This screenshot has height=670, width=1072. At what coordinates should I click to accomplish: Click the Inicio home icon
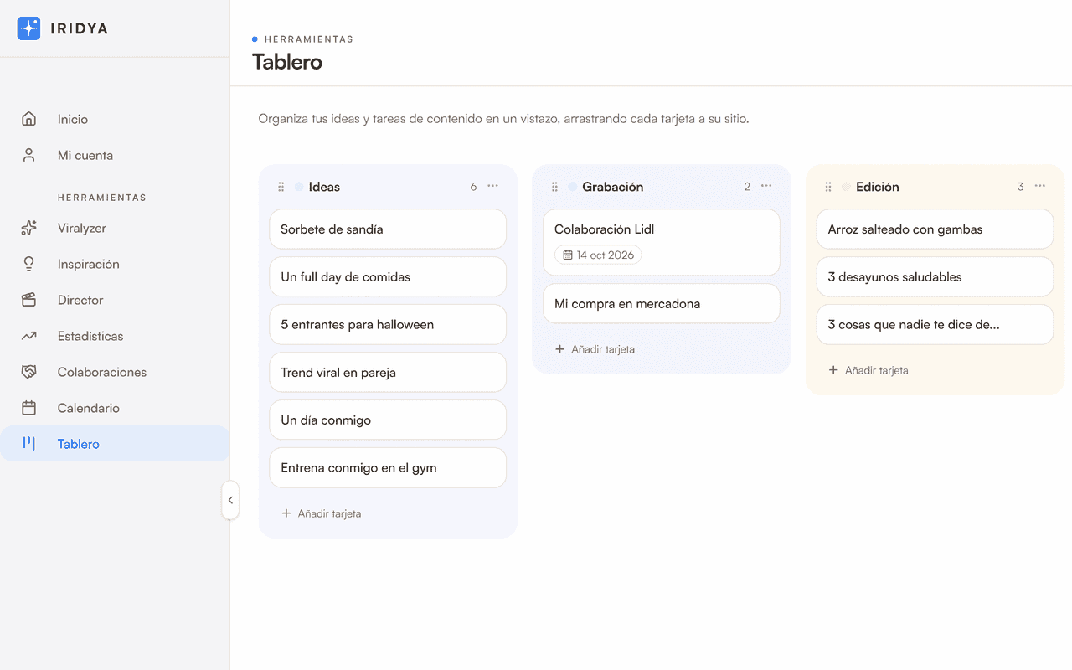point(29,119)
